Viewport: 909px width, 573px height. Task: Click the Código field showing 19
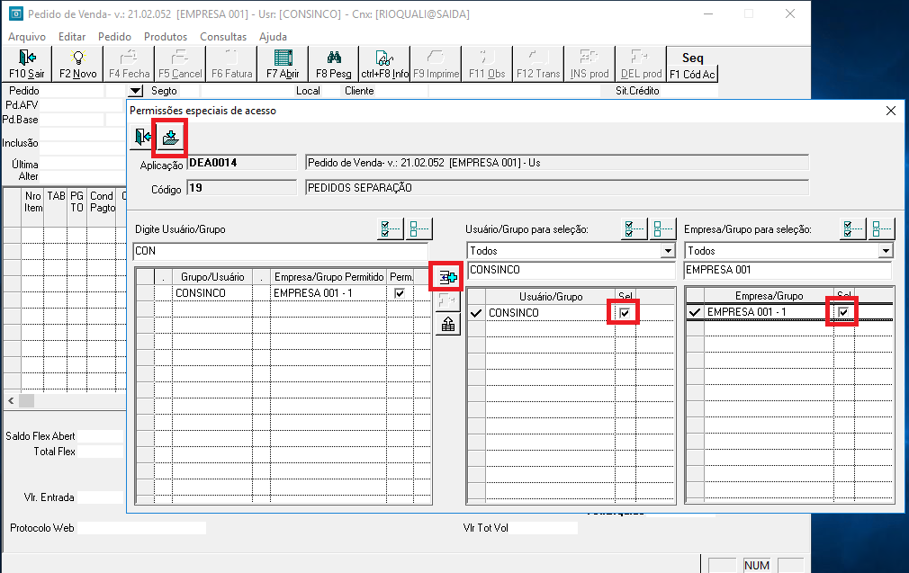point(242,188)
